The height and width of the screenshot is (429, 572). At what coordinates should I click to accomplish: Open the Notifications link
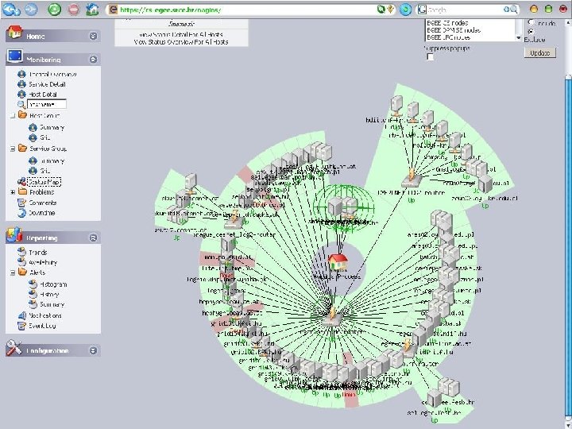pyautogui.click(x=45, y=315)
